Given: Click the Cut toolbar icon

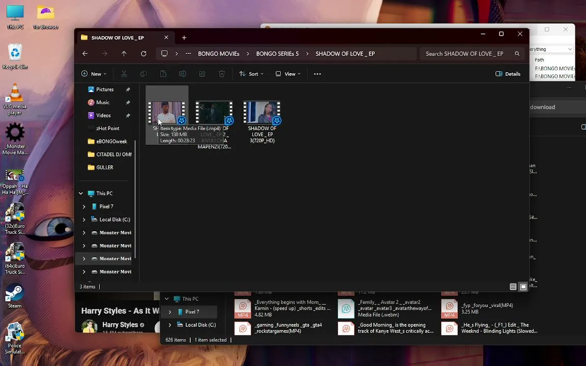Looking at the screenshot, I should pos(124,74).
